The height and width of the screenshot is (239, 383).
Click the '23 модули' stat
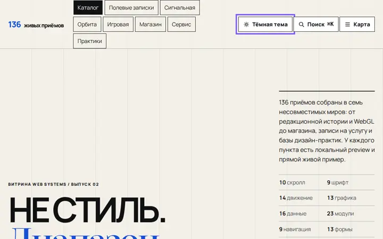340,214
